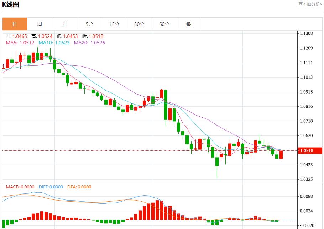Screen dimensions: 324x229
Task: Switch to the 月 monthly tab
Action: coord(64,24)
